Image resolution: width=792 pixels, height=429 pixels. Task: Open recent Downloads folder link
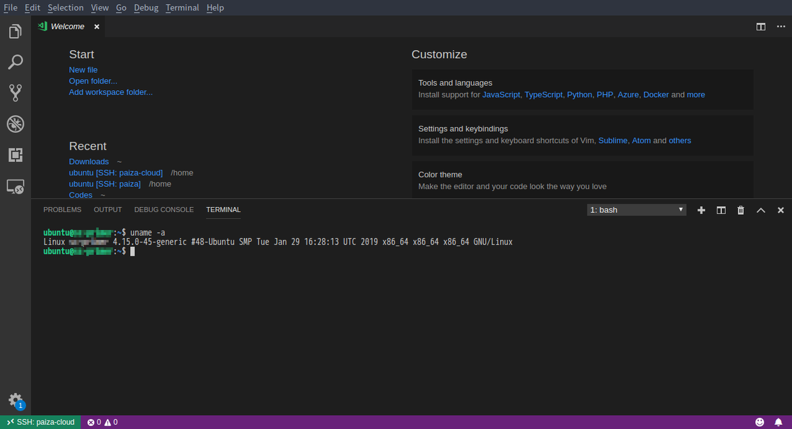pos(89,161)
